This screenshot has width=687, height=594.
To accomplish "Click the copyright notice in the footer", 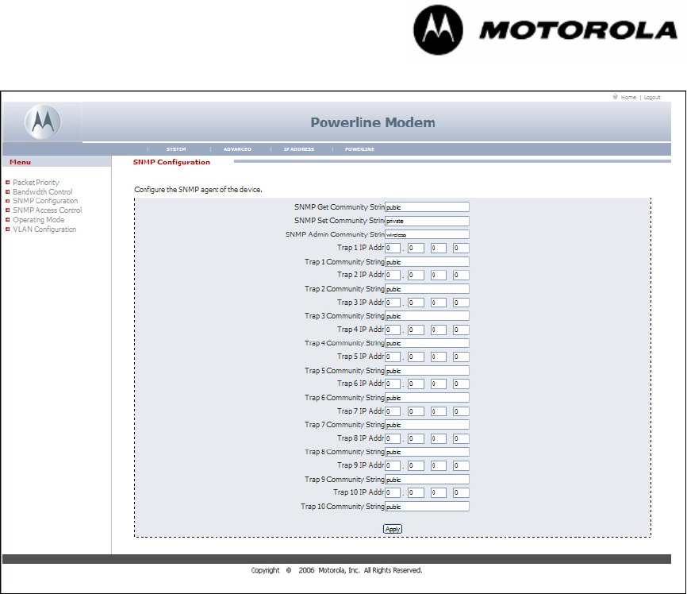I will coord(336,570).
